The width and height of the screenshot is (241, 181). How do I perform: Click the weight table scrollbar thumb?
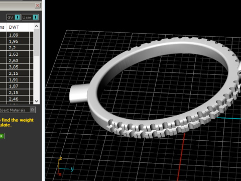pos(37,43)
